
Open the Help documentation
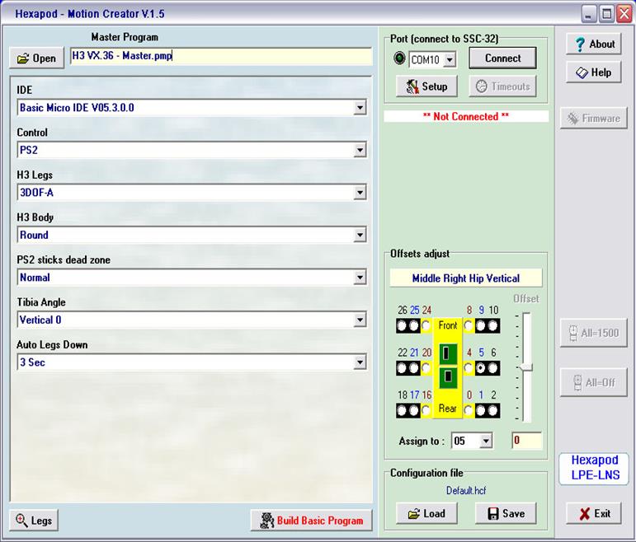click(593, 72)
